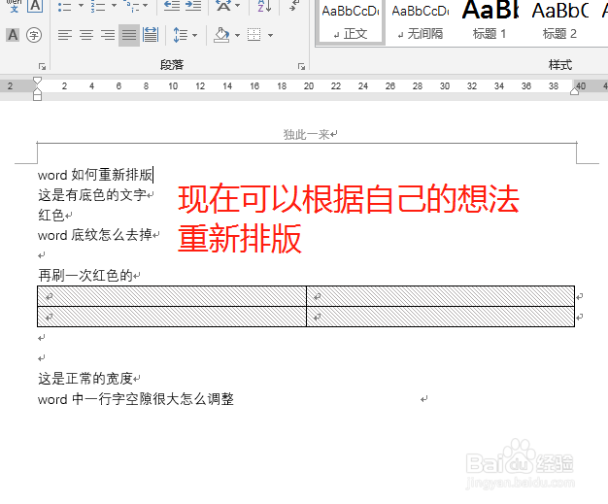Toggle character shading A icon

click(13, 35)
